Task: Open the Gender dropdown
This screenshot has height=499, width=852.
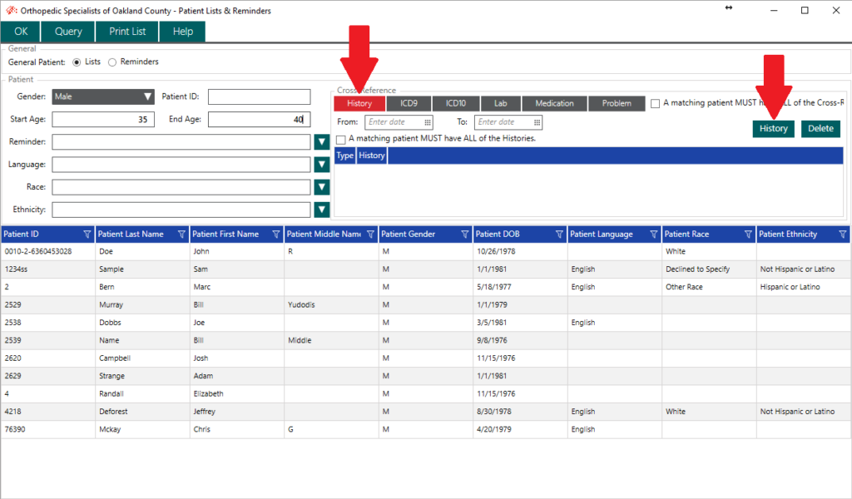Action: (x=146, y=96)
